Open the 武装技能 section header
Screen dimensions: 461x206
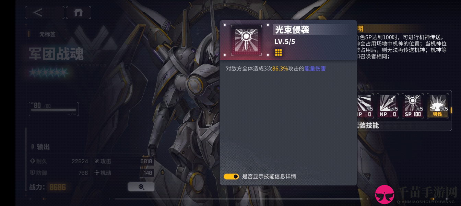[368, 125]
